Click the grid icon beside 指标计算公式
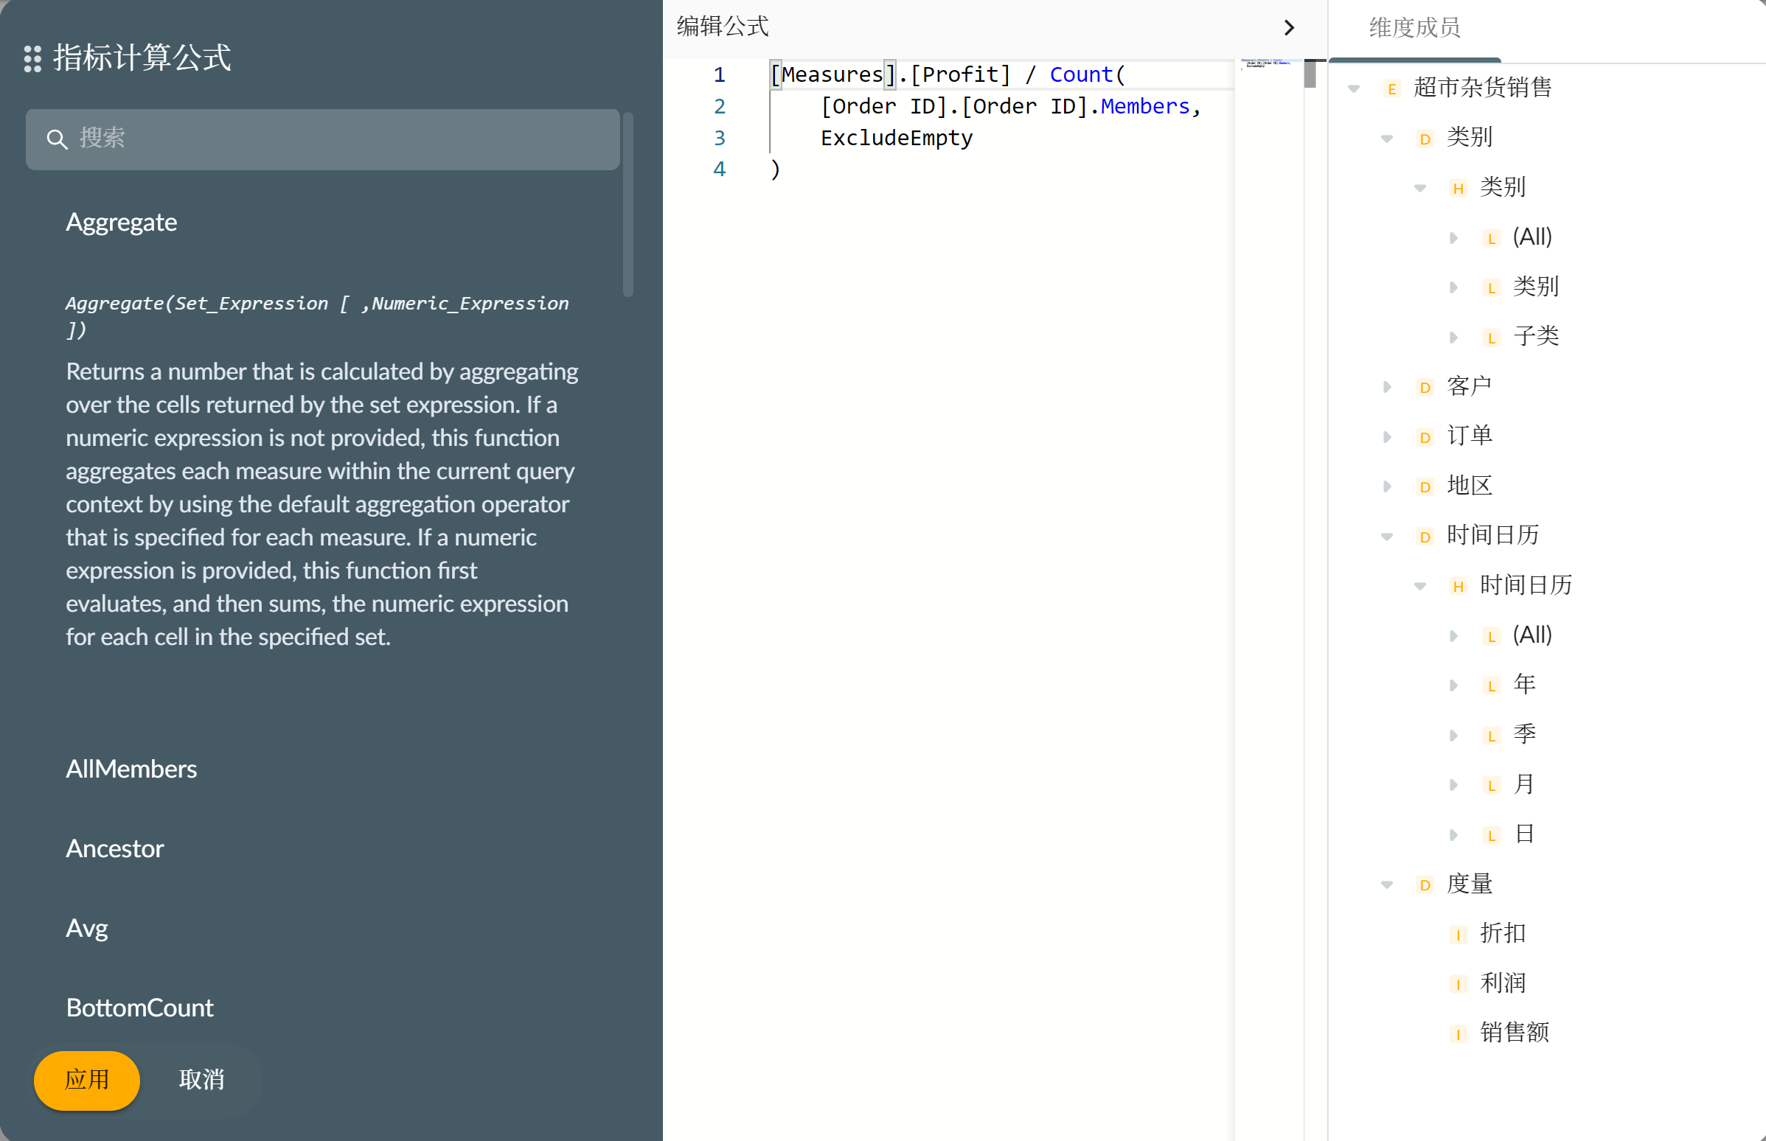Viewport: 1766px width, 1141px height. tap(32, 58)
